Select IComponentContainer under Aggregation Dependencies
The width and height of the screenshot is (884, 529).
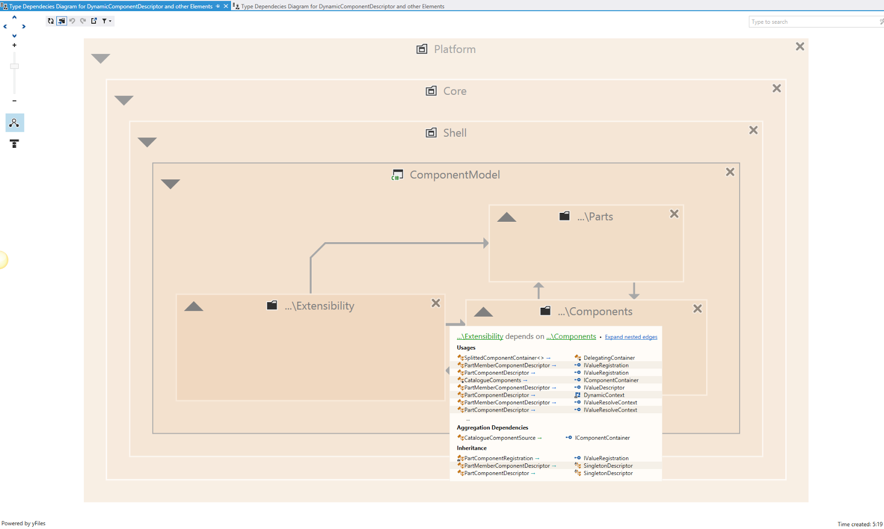[602, 438]
